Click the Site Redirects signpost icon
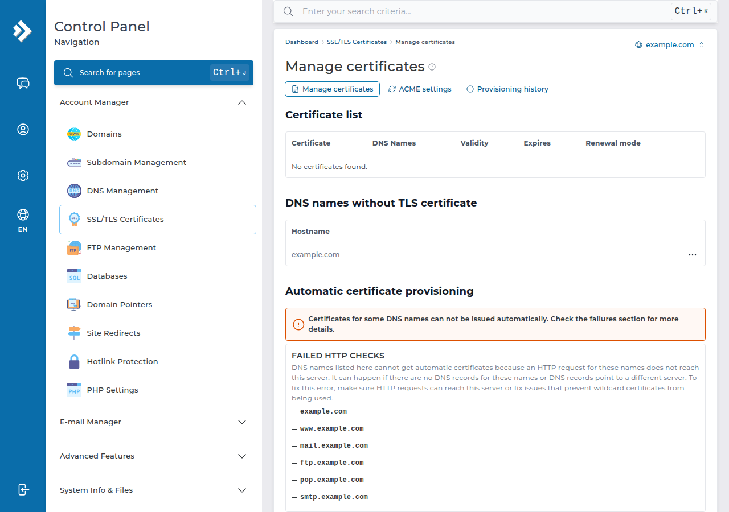 coord(74,333)
